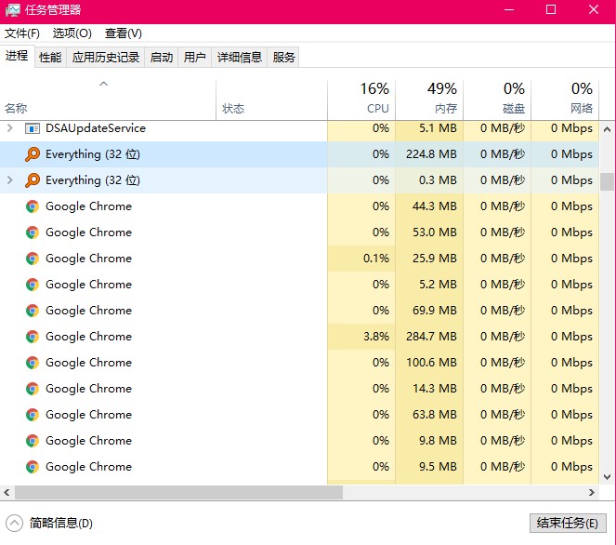Expand the Everything 0.3 MB process group
616x545 pixels.
pyautogui.click(x=10, y=180)
